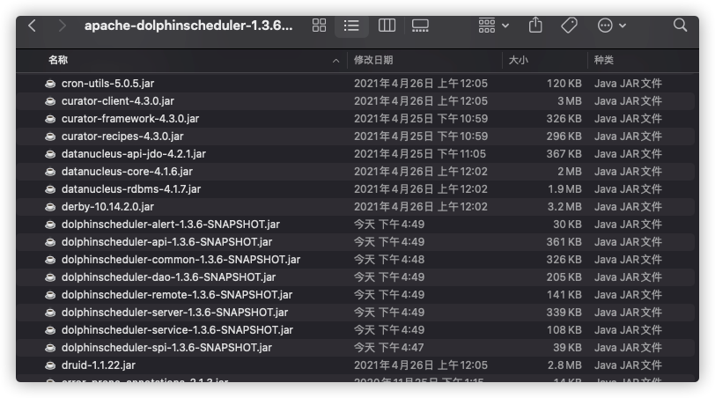Switch to gallery view
Screen dimensions: 715x398
pos(420,26)
